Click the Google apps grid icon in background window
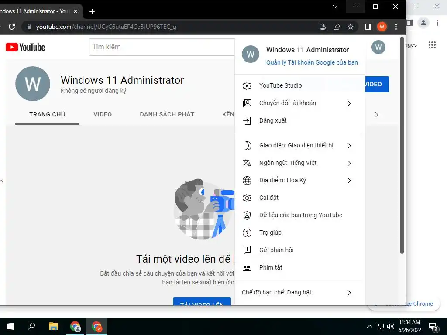This screenshot has height=335, width=447. (432, 45)
